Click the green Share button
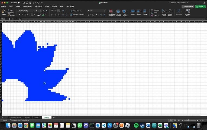 [200, 6]
